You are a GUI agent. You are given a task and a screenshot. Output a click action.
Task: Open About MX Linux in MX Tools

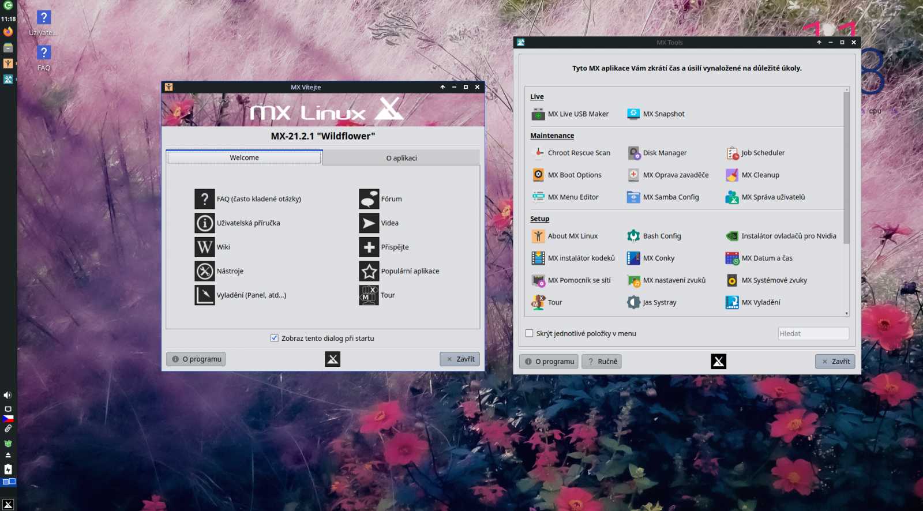coord(565,236)
